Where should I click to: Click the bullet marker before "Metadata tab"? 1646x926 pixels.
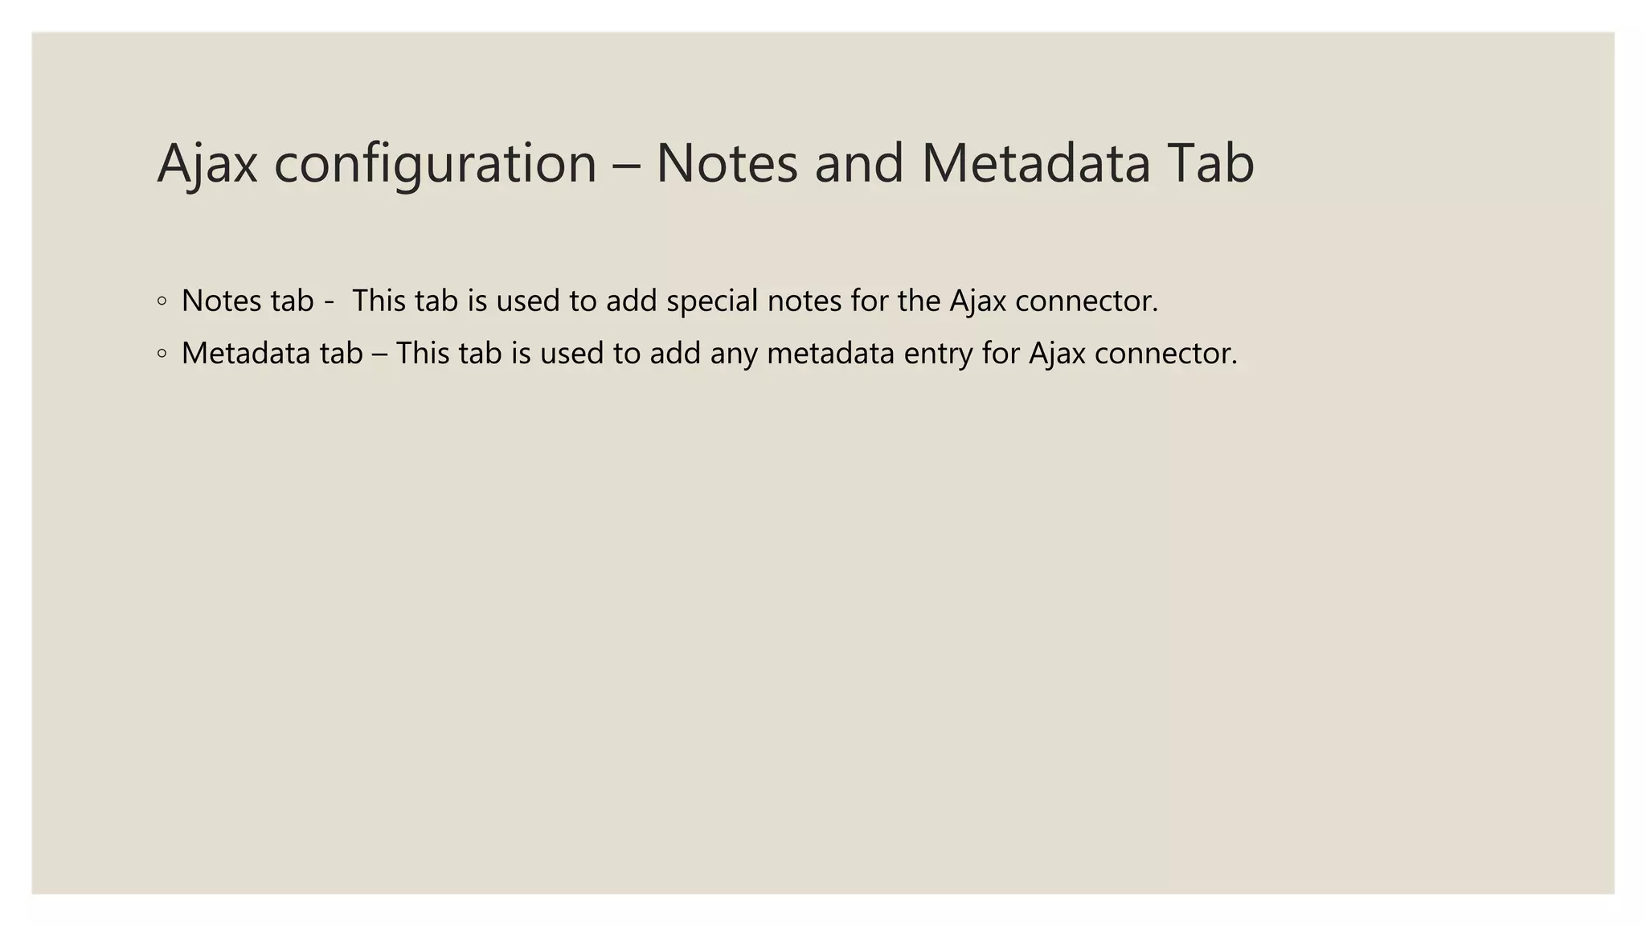pyautogui.click(x=162, y=354)
